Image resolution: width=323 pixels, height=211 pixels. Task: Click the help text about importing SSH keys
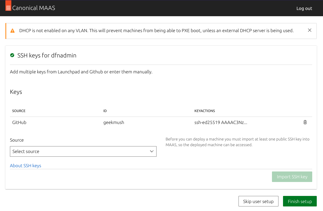pos(238,142)
